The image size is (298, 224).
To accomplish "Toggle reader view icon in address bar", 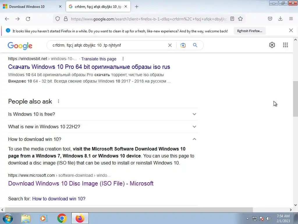I will [x=232, y=19].
